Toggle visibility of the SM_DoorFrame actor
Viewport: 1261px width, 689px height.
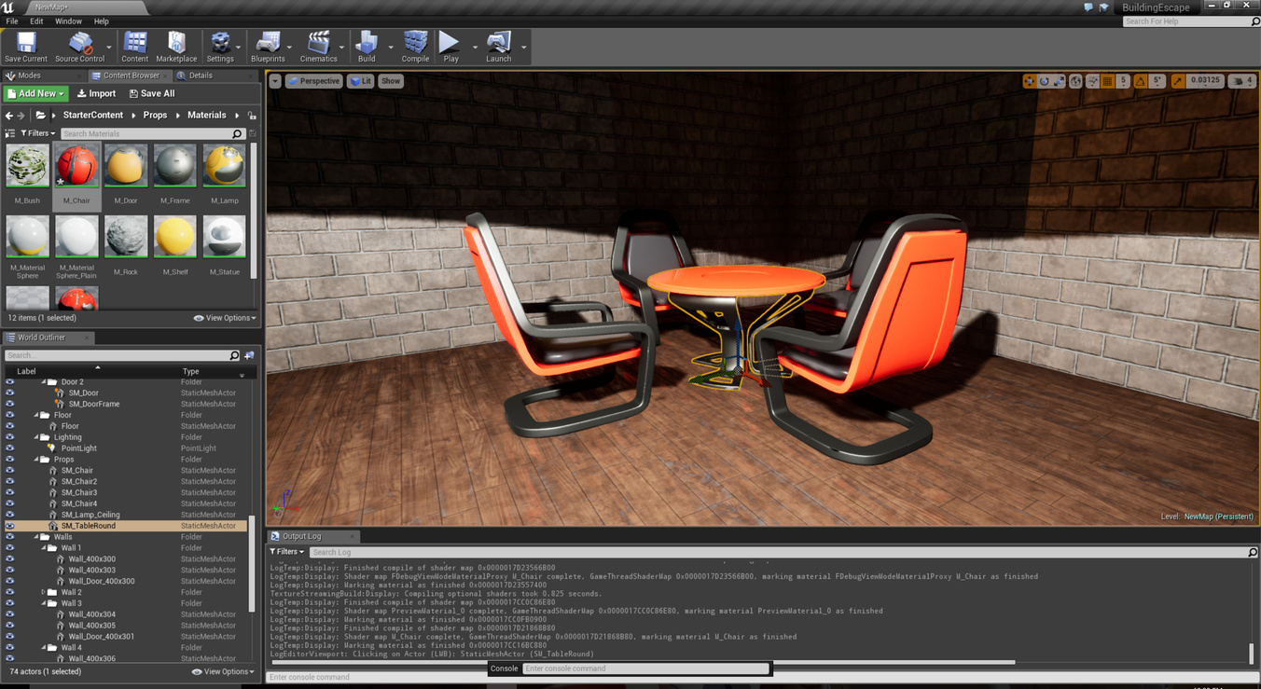10,404
